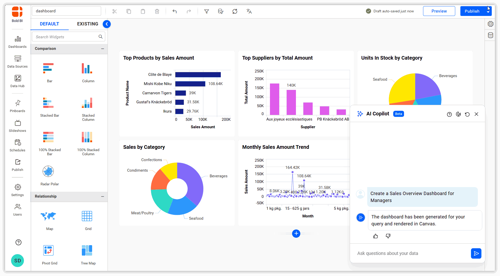
Task: Give thumbs down on Copilot response
Action: 388,236
